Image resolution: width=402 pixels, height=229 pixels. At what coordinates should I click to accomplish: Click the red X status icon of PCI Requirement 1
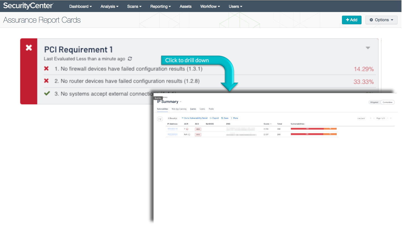point(29,48)
